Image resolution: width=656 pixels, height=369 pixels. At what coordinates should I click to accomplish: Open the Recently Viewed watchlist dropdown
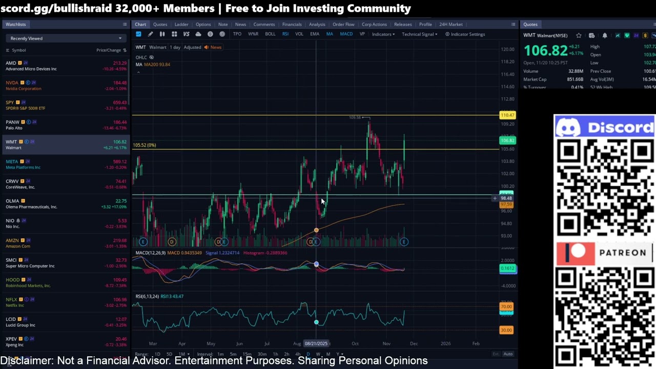tap(66, 38)
